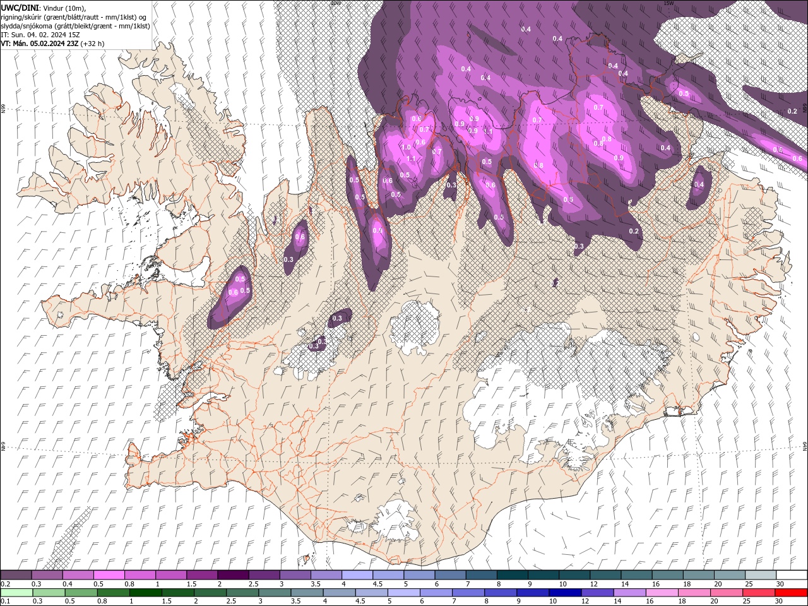Pick the bright red lower swatch at value 30

point(792,593)
